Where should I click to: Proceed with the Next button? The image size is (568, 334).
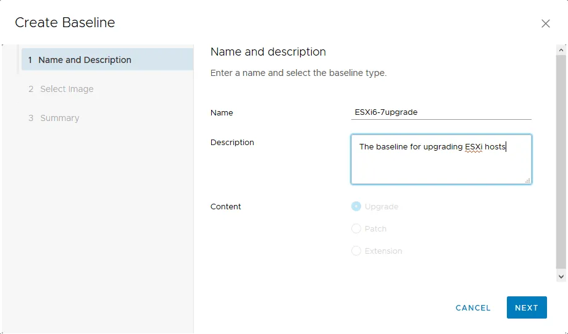pyautogui.click(x=526, y=307)
